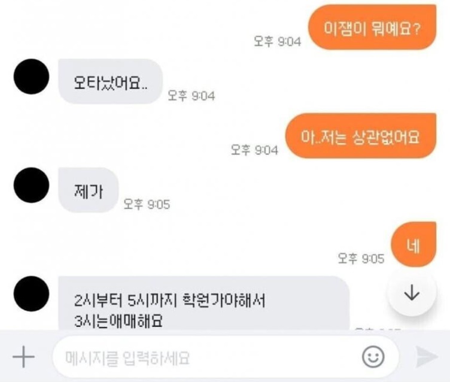This screenshot has height=382, width=450.
Task: Tap the send paper-plane icon
Action: [x=427, y=356]
